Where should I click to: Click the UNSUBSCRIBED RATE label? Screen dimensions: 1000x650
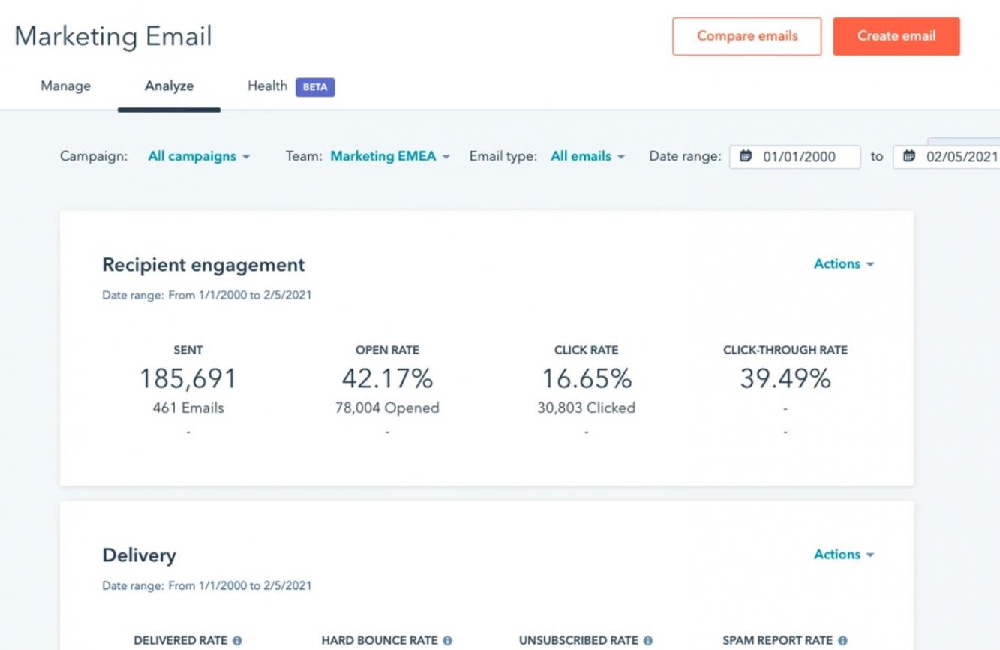578,641
